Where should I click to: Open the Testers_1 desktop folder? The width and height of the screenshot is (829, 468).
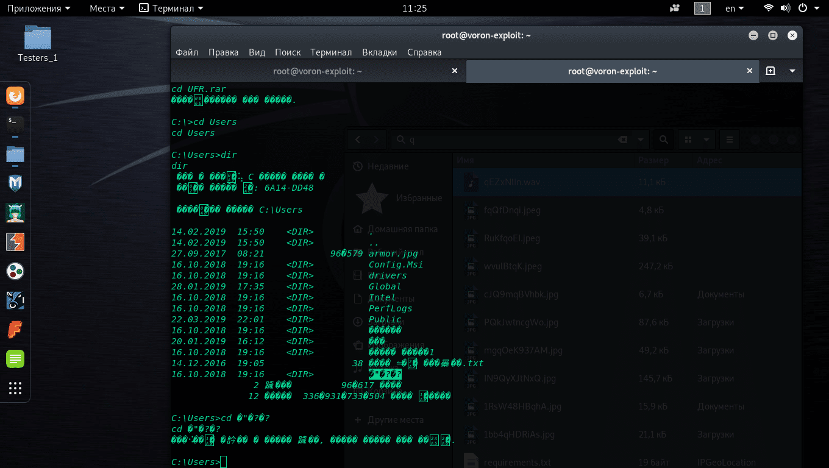pyautogui.click(x=38, y=44)
